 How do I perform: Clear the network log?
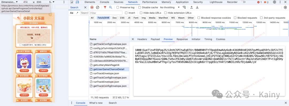point(97,7)
